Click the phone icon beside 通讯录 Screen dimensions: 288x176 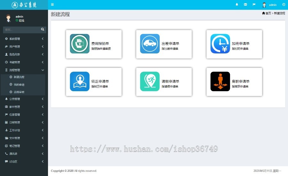point(6,154)
